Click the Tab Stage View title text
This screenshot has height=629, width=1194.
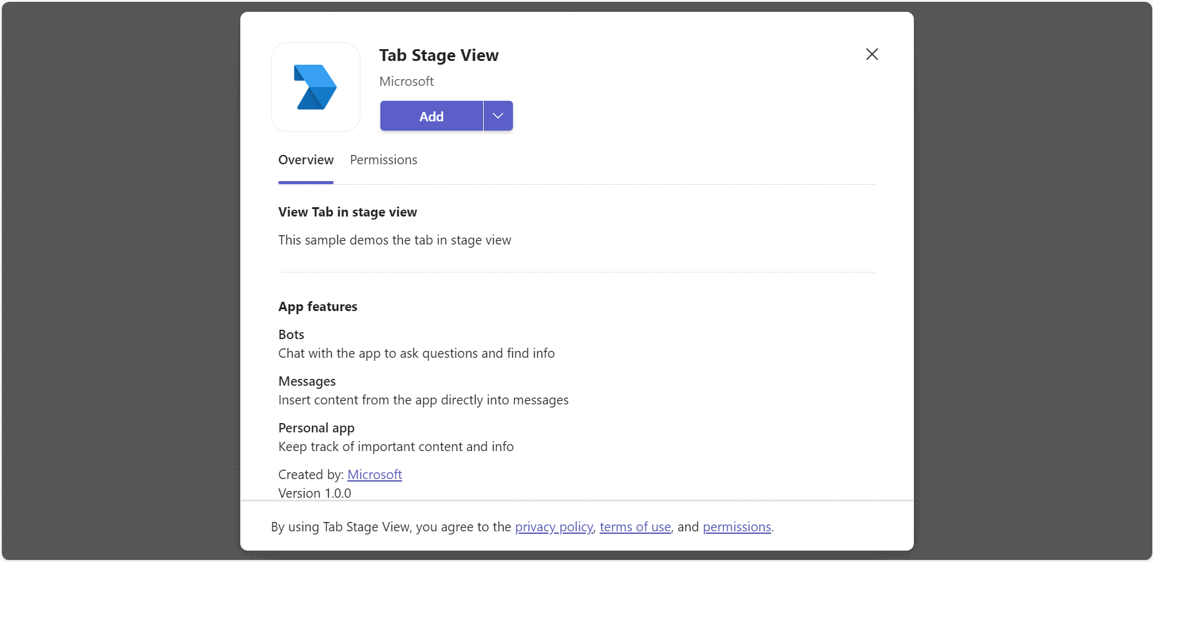click(x=439, y=55)
